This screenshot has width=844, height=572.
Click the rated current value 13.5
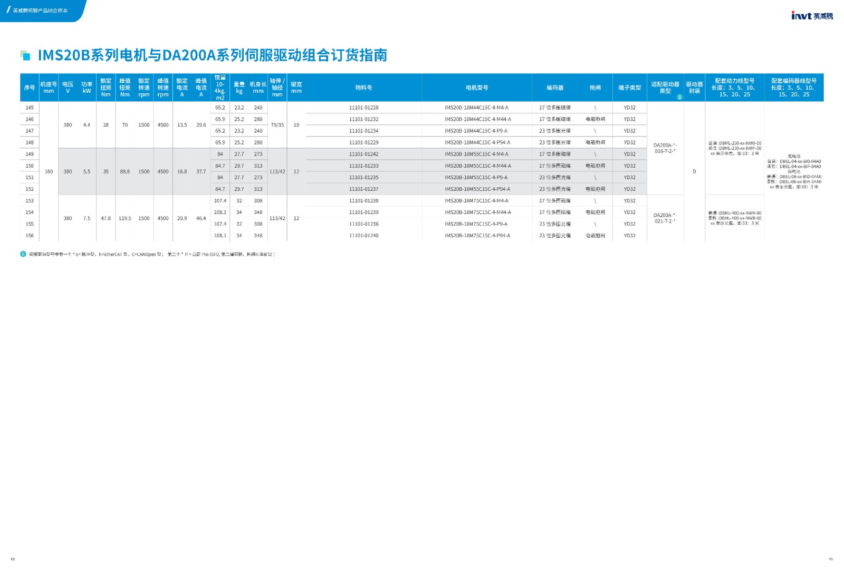pyautogui.click(x=182, y=125)
